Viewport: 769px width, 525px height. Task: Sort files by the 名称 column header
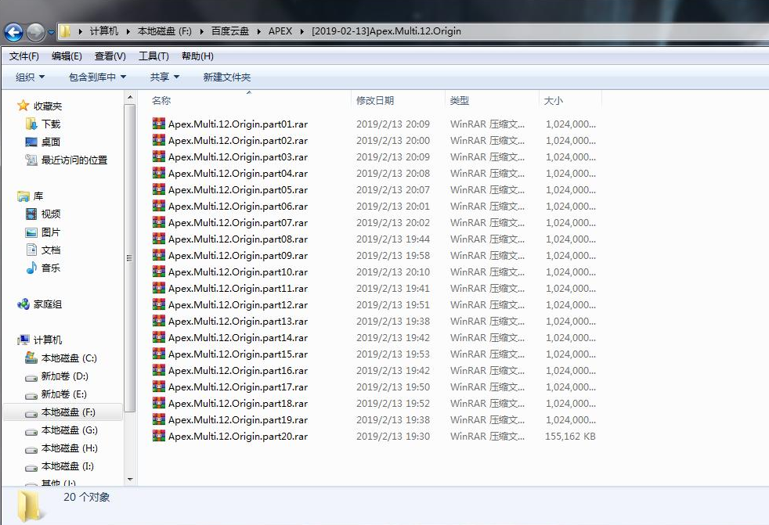(161, 100)
